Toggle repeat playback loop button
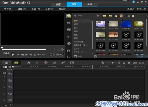Image resolution: width=148 pixels, height=107 pixels. click(35, 55)
